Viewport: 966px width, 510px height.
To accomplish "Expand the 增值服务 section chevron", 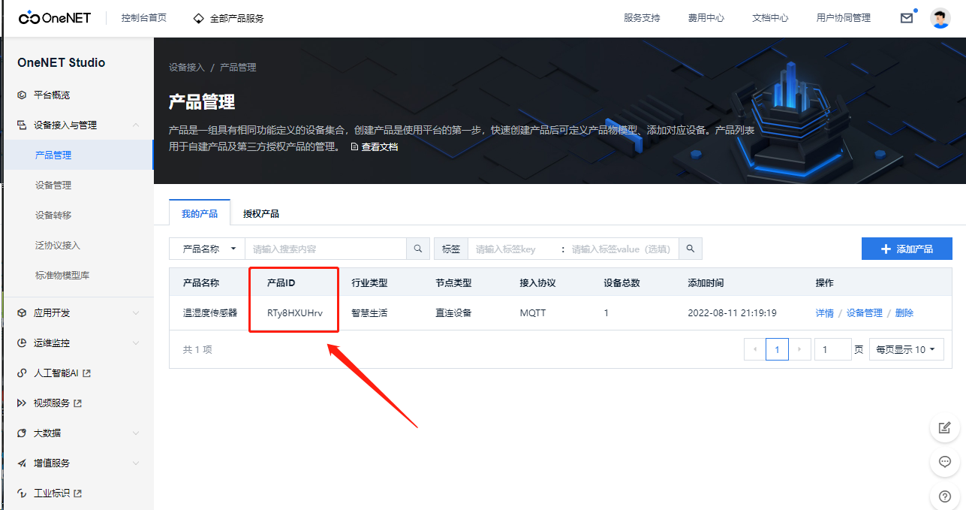I will coord(136,463).
